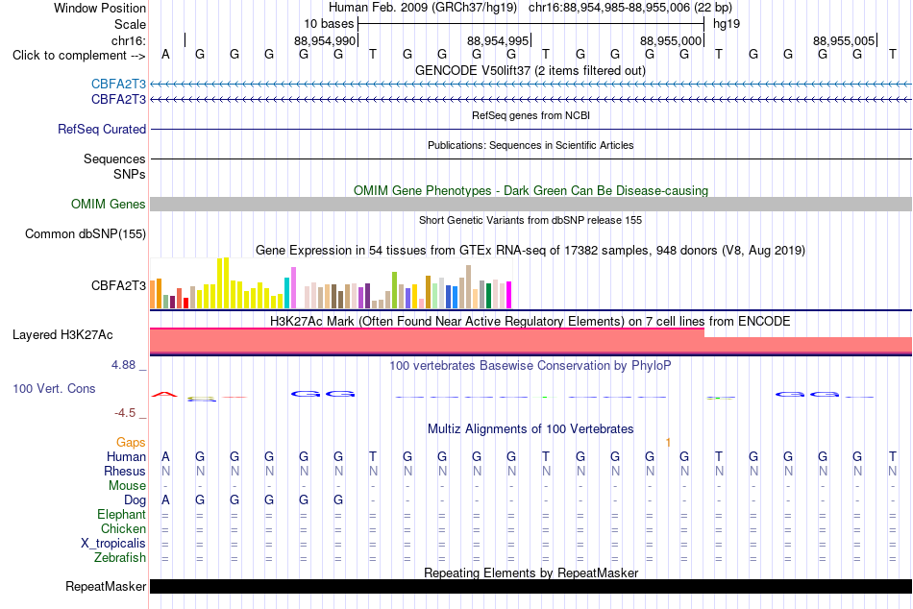Click the 4.88 PhyloP upper scale value
This screenshot has width=913, height=609.
123,365
